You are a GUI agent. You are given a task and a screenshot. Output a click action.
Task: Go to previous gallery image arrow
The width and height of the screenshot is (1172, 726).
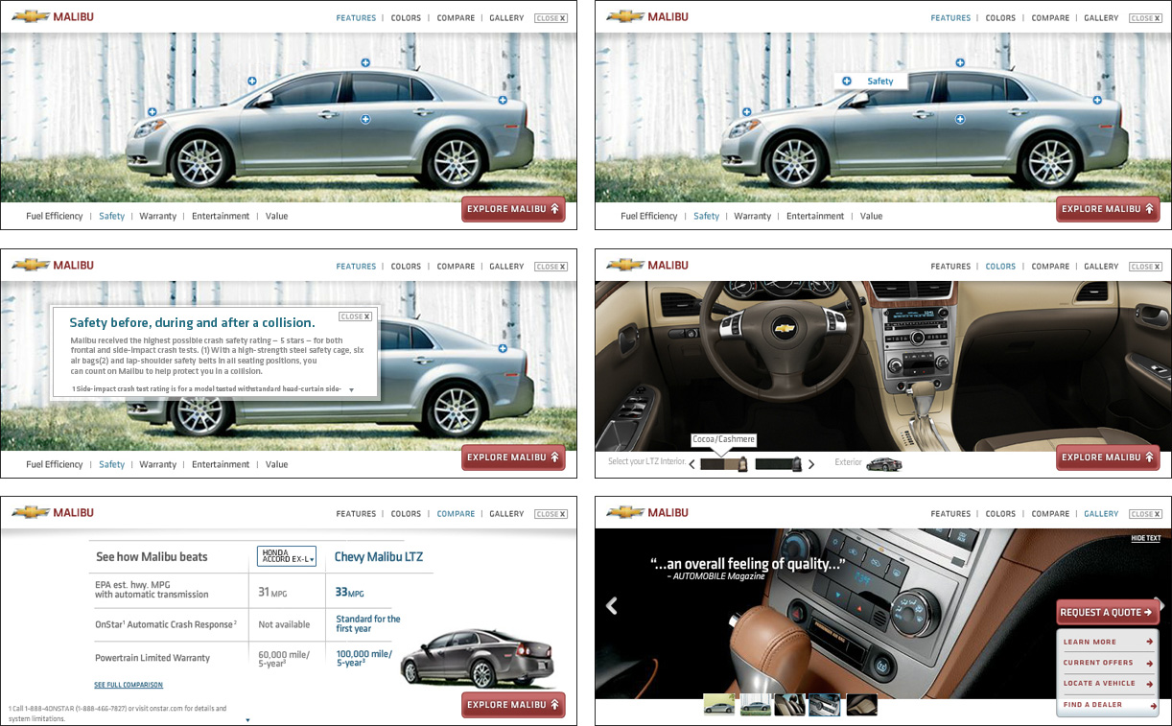(612, 605)
